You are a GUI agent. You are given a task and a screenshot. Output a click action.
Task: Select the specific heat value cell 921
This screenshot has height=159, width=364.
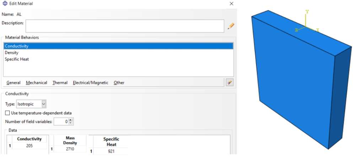[x=111, y=152]
